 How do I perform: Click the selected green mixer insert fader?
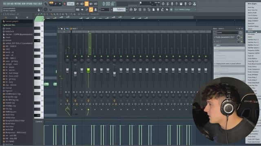click(88, 70)
